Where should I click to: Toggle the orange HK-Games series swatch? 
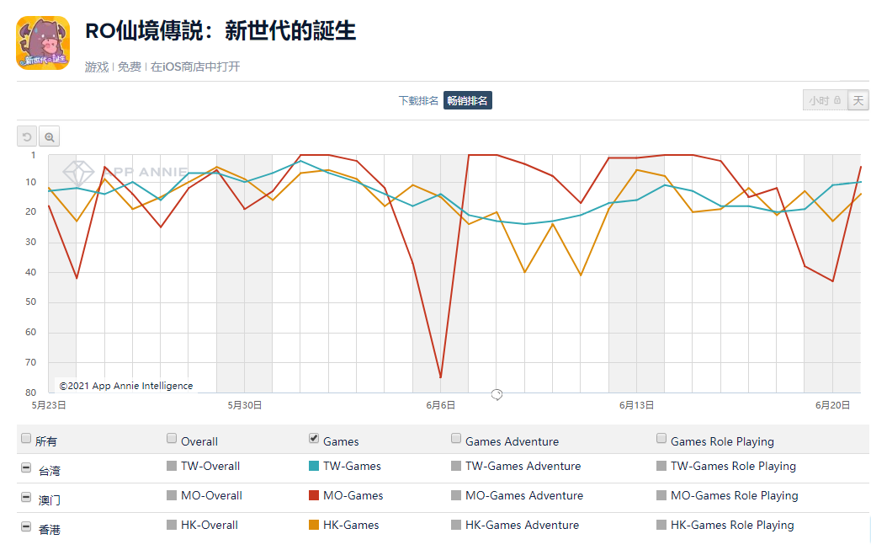click(314, 525)
